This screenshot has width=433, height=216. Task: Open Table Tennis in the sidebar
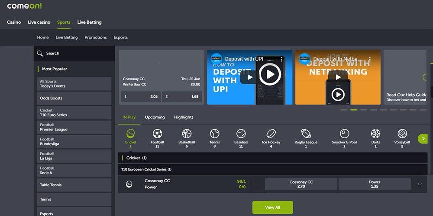74,185
